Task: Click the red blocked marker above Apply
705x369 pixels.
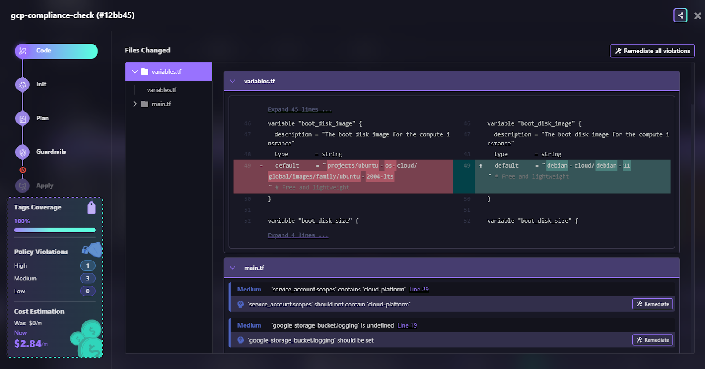Action: tap(22, 170)
